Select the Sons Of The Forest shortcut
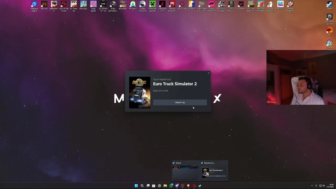Viewport: 336px width, 189px height. pos(64,6)
